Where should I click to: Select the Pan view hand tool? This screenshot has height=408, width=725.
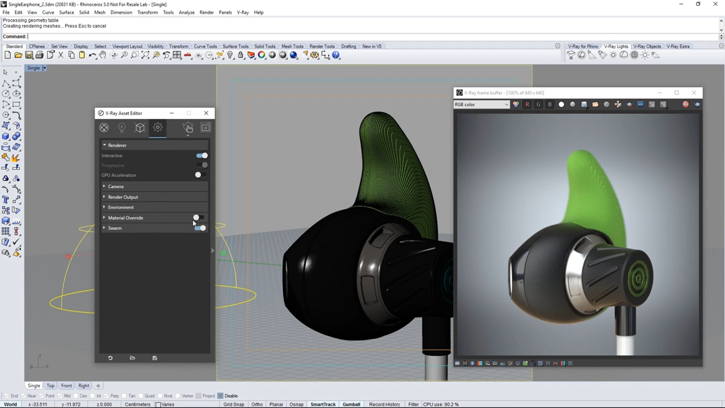coord(103,55)
